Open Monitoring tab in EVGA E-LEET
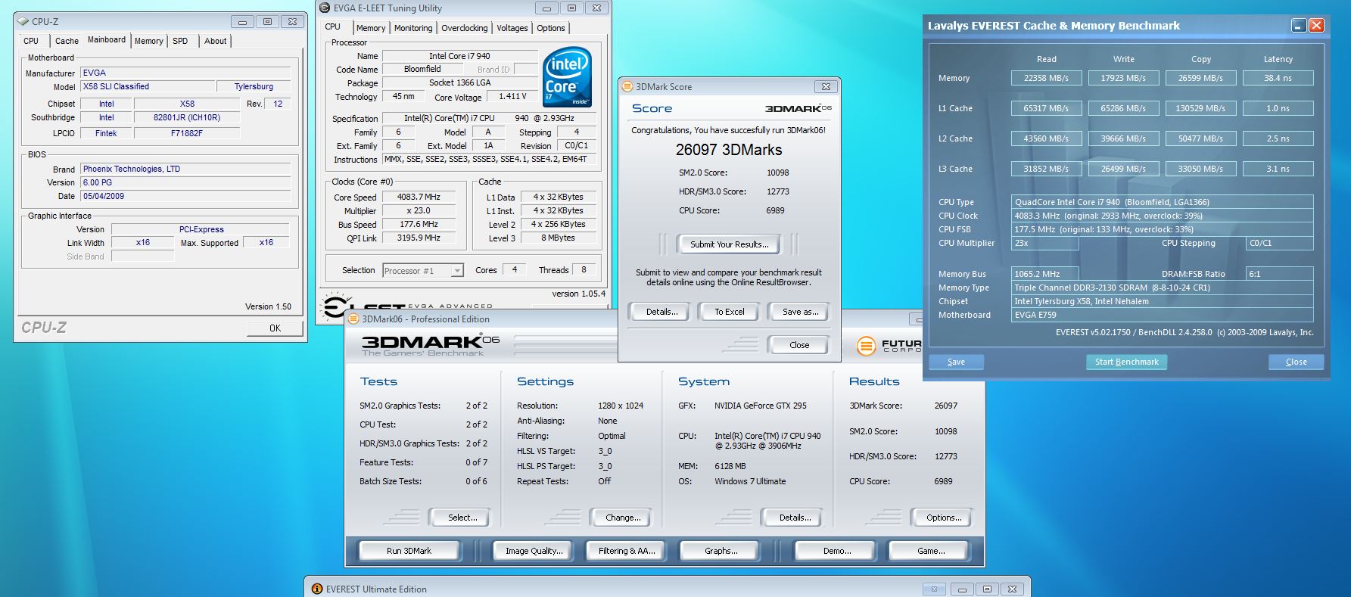This screenshot has height=597, width=1351. (x=413, y=28)
